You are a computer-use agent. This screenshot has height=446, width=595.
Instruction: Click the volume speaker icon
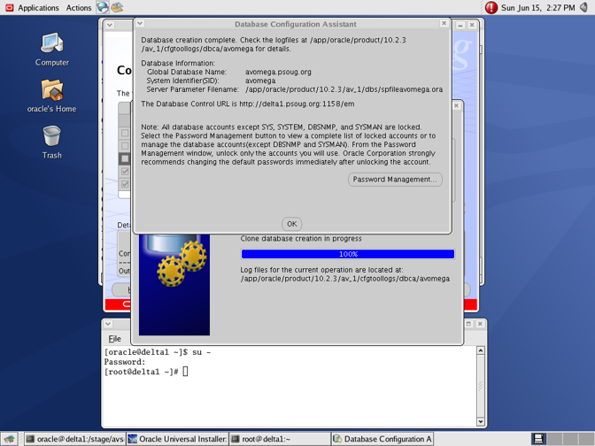click(x=583, y=8)
